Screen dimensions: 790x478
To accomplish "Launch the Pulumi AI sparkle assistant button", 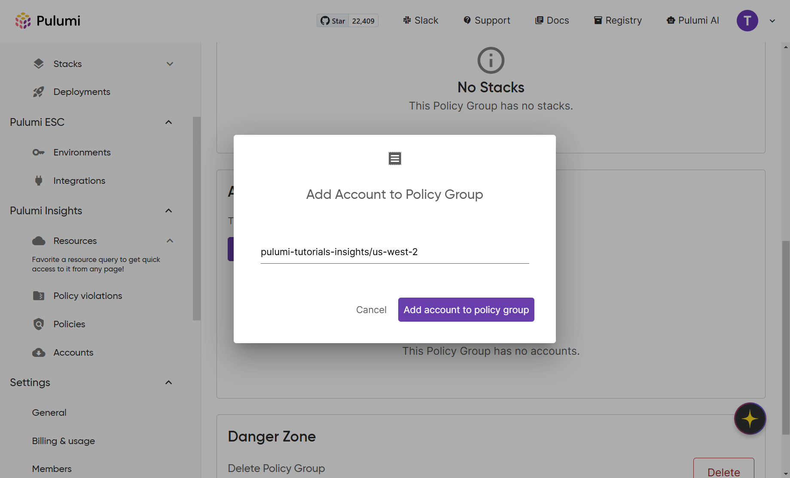I will tap(750, 419).
